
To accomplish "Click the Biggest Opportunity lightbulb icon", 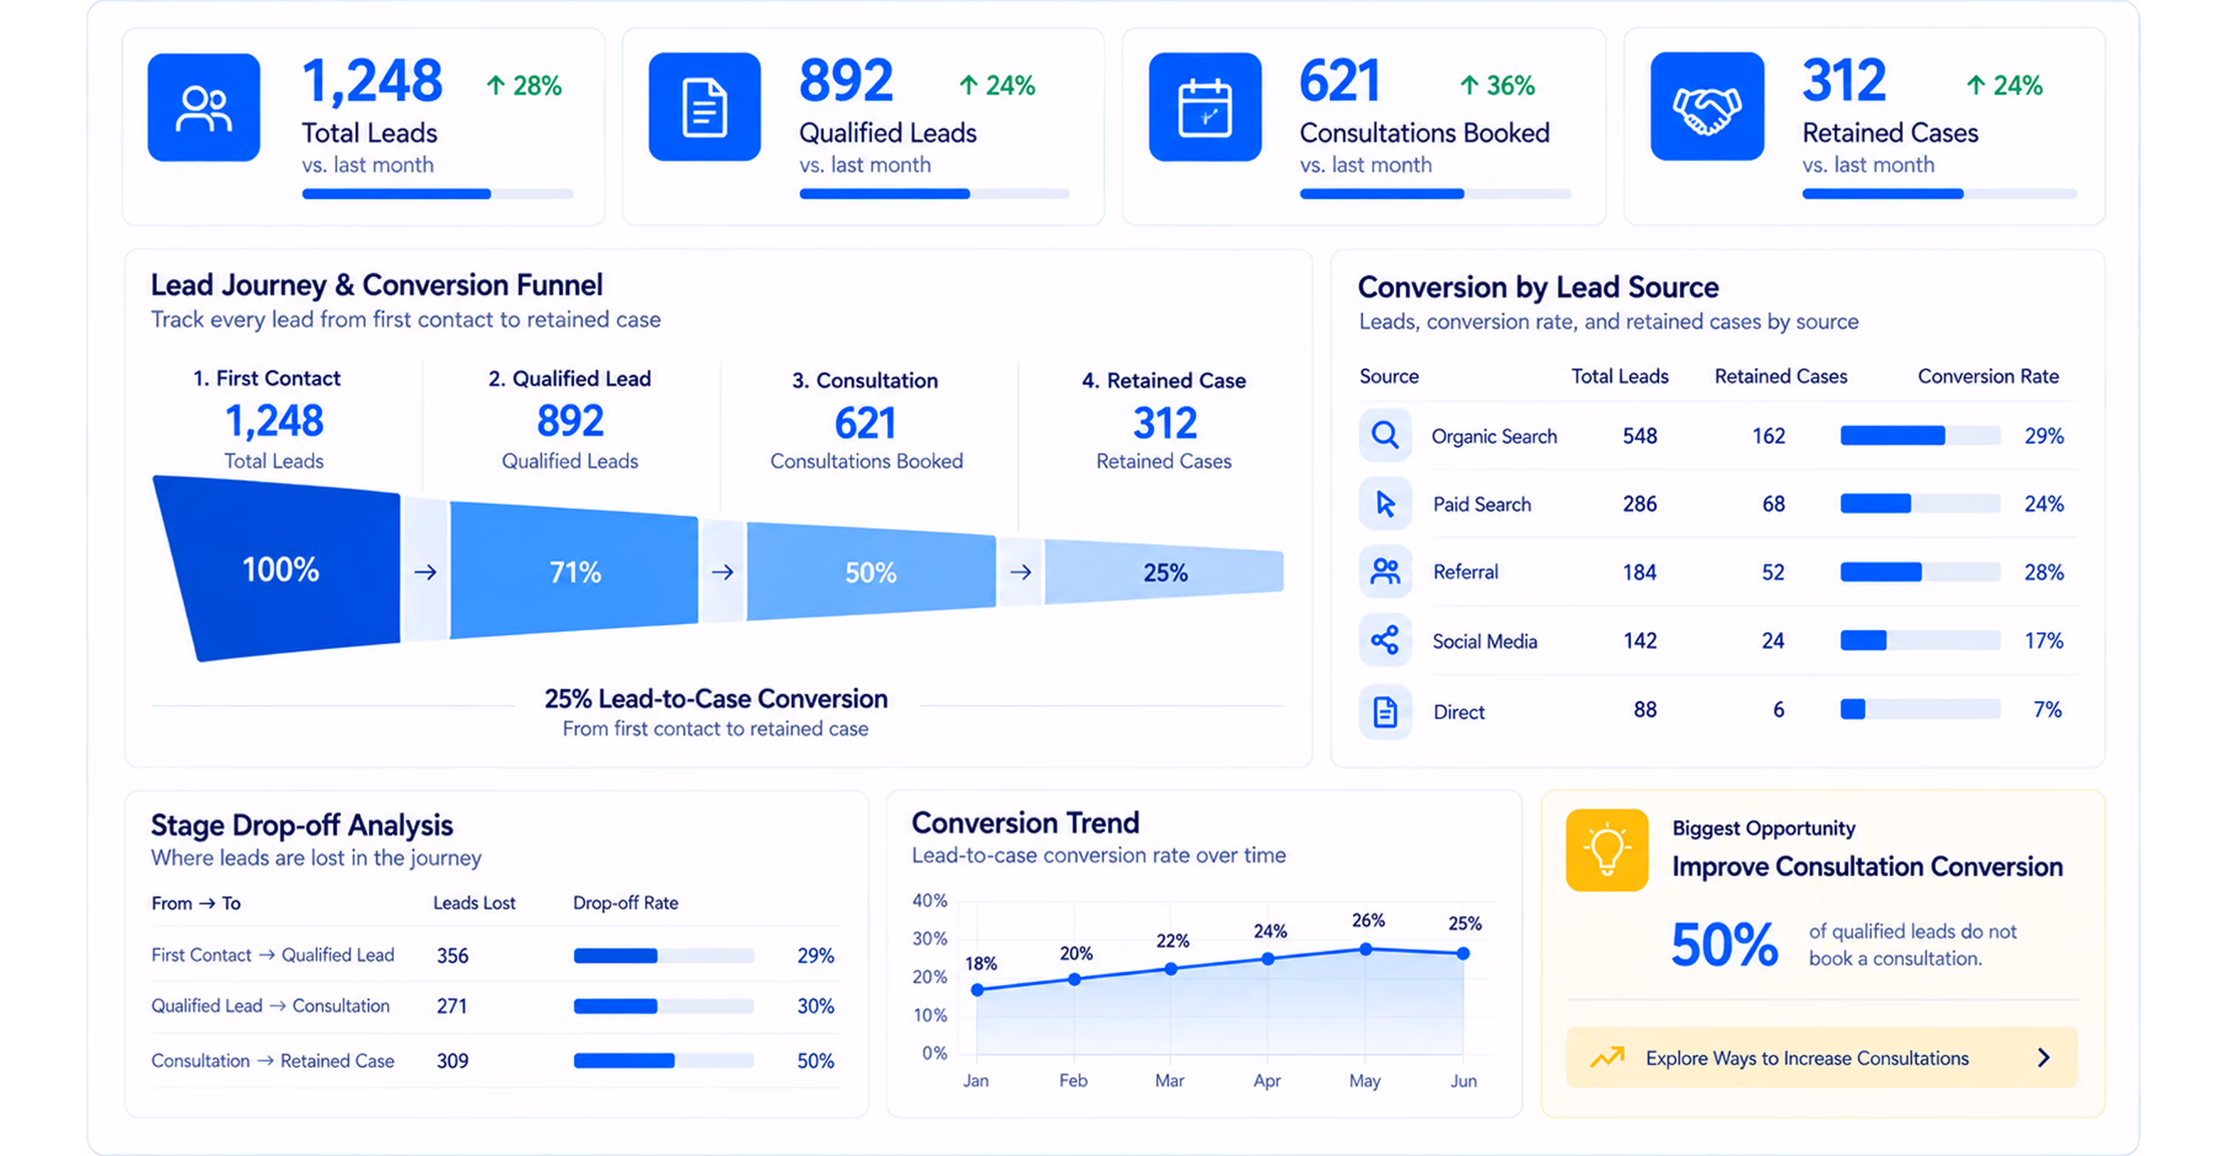I will (x=1606, y=850).
